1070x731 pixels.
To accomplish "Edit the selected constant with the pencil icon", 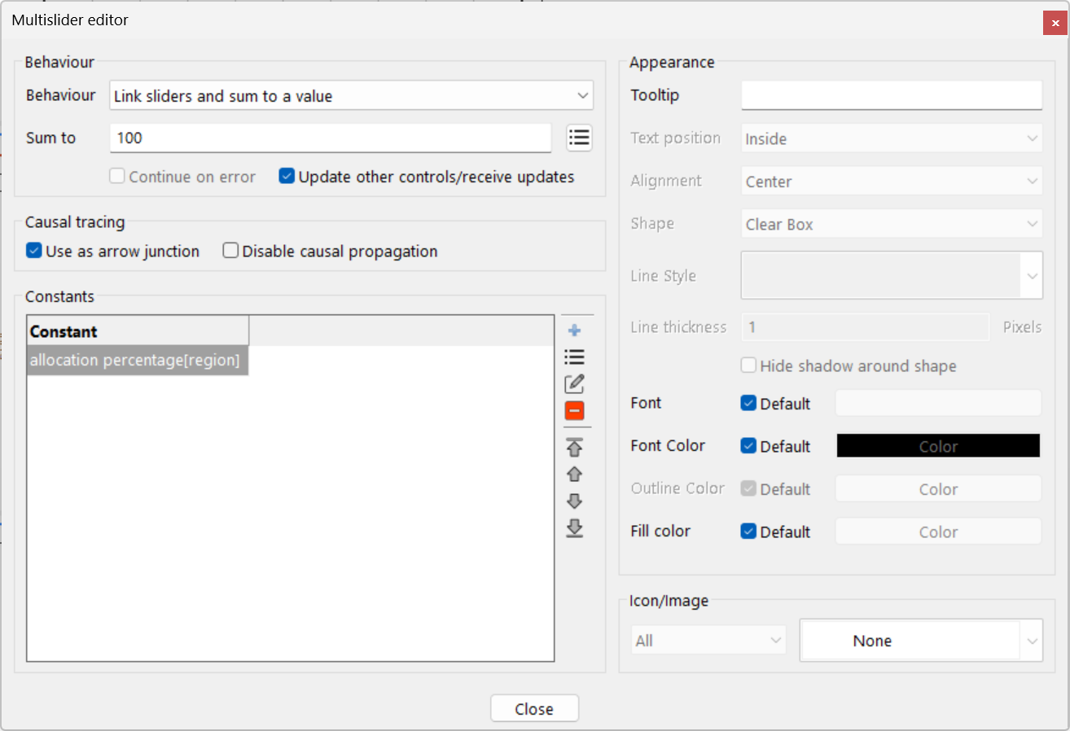I will 575,383.
